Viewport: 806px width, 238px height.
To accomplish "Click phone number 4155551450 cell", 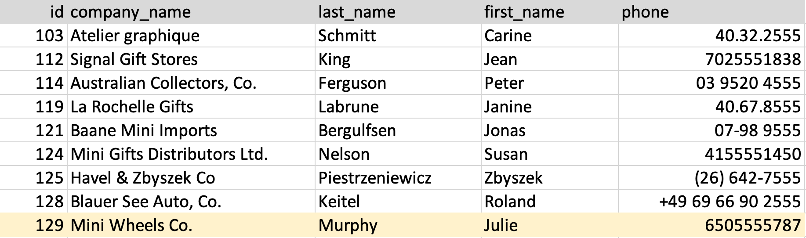I will 752,154.
